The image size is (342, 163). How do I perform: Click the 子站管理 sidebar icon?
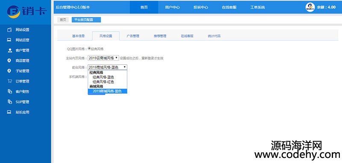click(9, 71)
